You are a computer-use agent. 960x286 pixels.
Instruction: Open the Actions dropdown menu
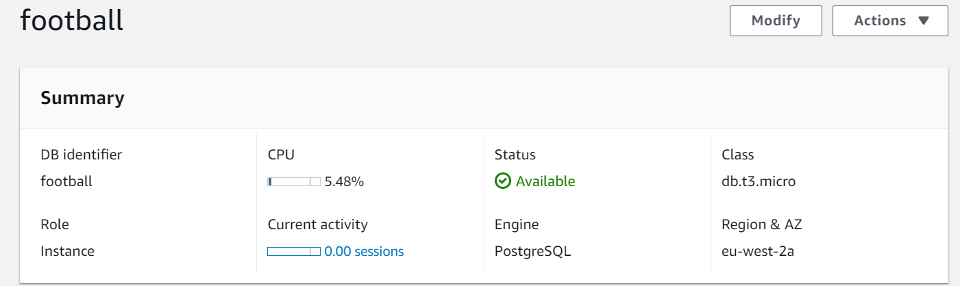(x=890, y=21)
